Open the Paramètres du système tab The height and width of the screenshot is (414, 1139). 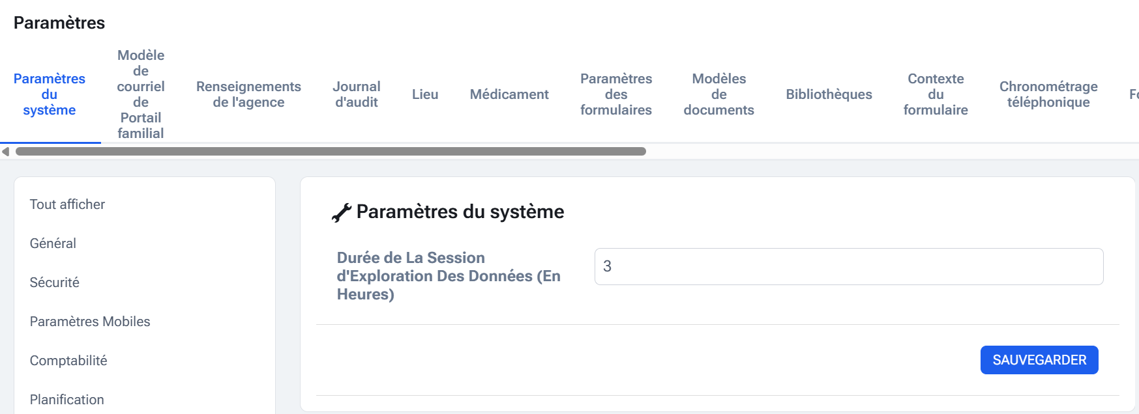[50, 94]
